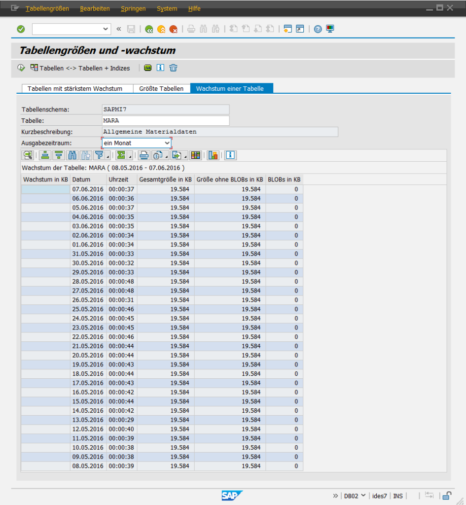Image resolution: width=466 pixels, height=505 pixels.
Task: Click the green Back arrow icon
Action: coord(149,29)
